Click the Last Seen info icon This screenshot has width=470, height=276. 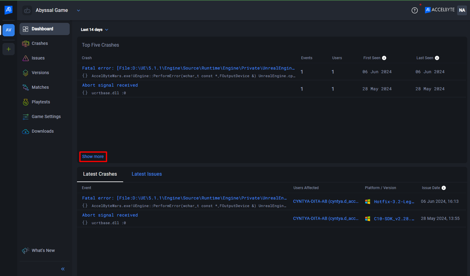pos(437,58)
